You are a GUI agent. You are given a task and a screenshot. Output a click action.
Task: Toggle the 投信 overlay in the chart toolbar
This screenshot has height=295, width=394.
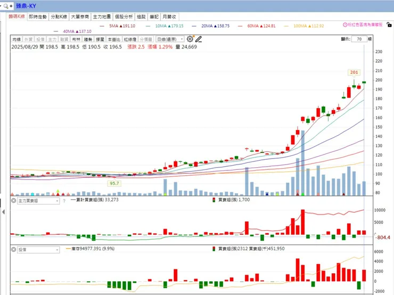(40, 39)
